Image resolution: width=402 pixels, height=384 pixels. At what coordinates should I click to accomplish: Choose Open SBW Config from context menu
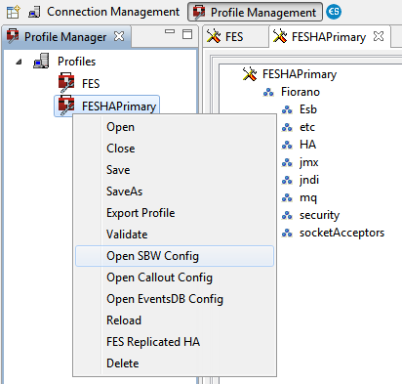pos(175,256)
